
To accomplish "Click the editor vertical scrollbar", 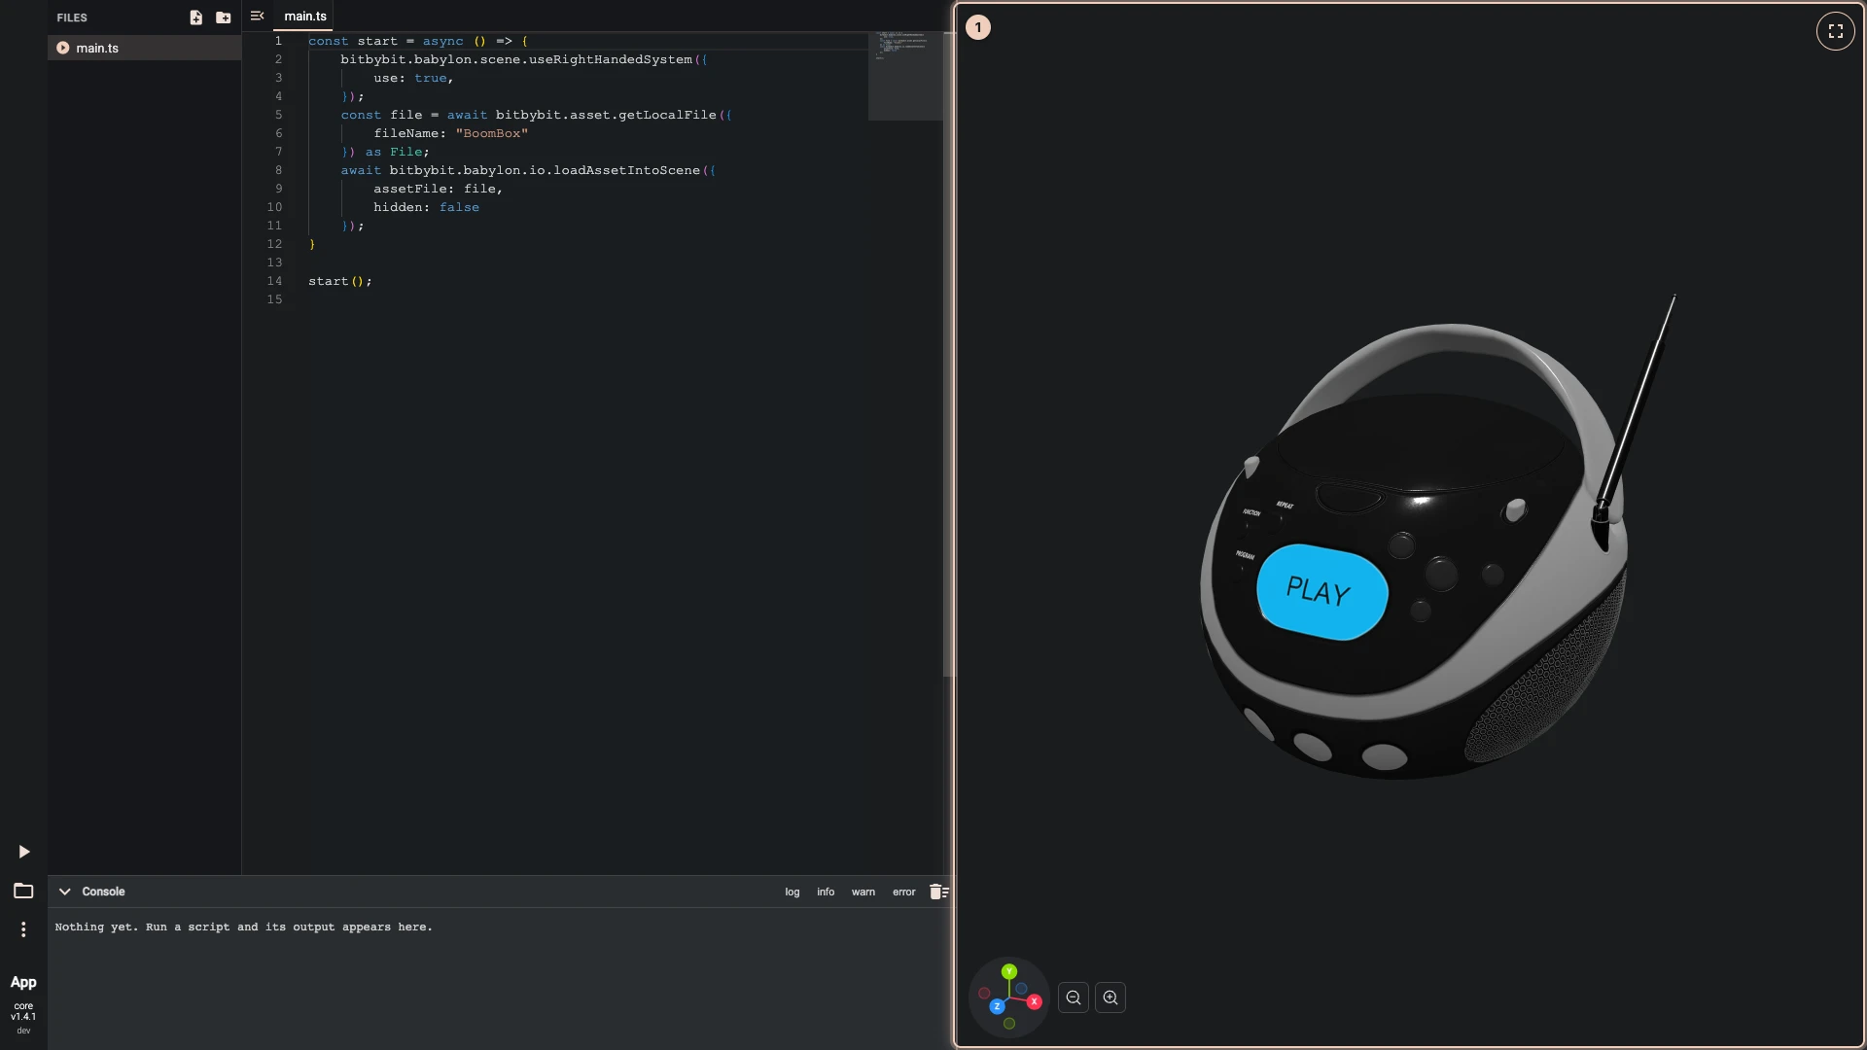I will click(x=948, y=354).
